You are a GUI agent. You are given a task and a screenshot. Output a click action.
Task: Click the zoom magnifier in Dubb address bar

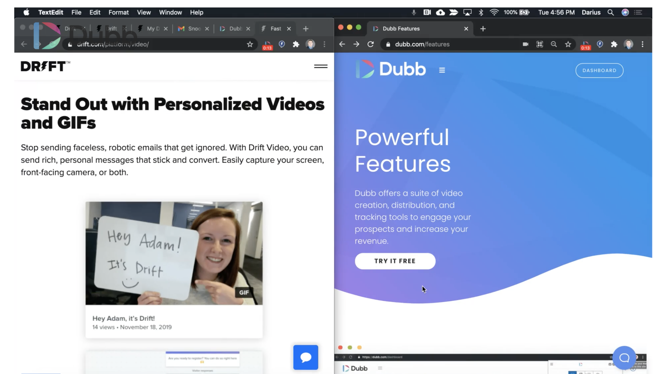tap(554, 44)
